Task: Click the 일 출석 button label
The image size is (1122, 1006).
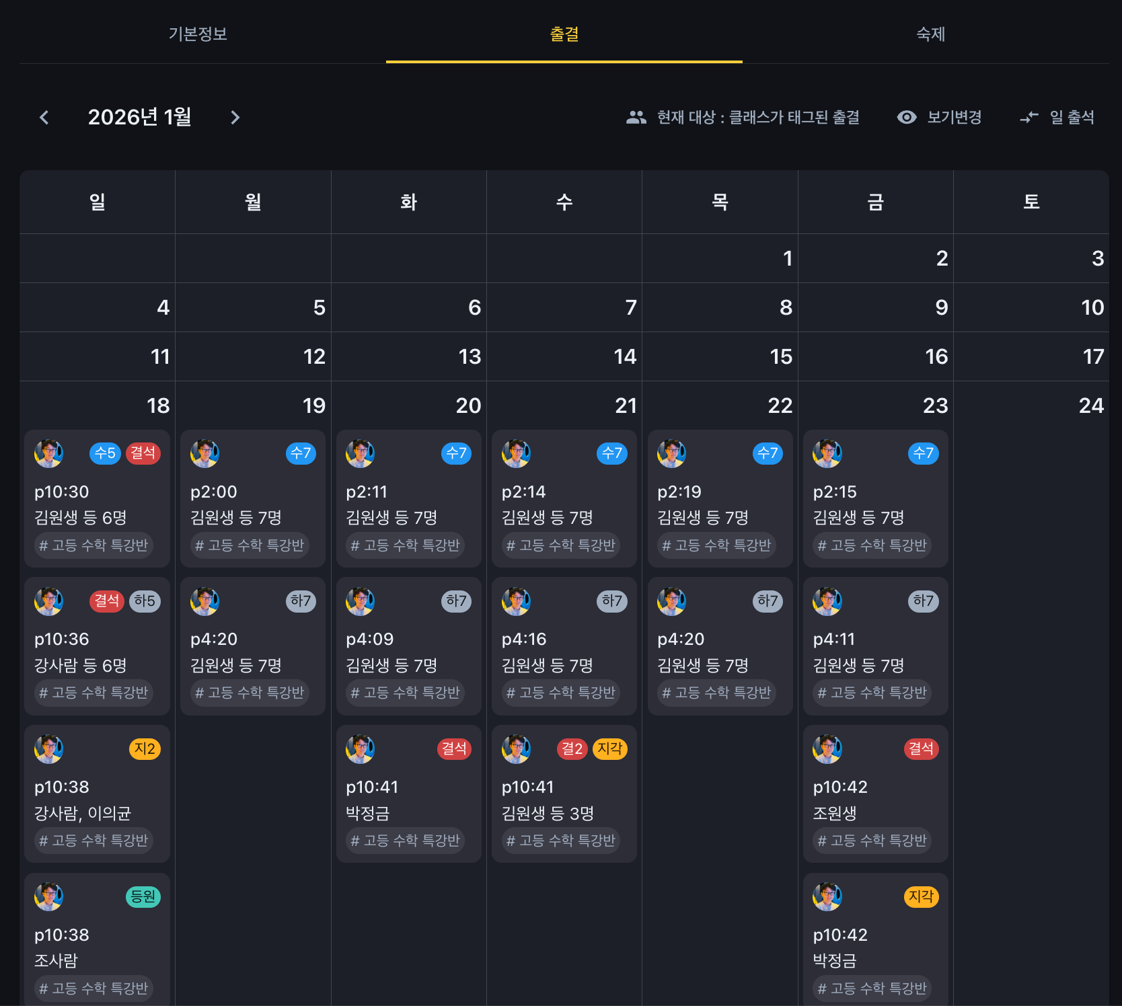Action: click(1072, 118)
